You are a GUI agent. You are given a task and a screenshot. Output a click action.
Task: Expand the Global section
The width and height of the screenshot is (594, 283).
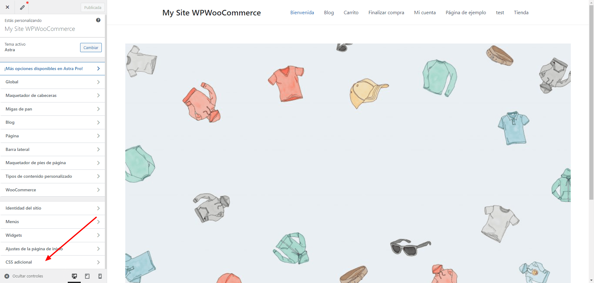(53, 82)
